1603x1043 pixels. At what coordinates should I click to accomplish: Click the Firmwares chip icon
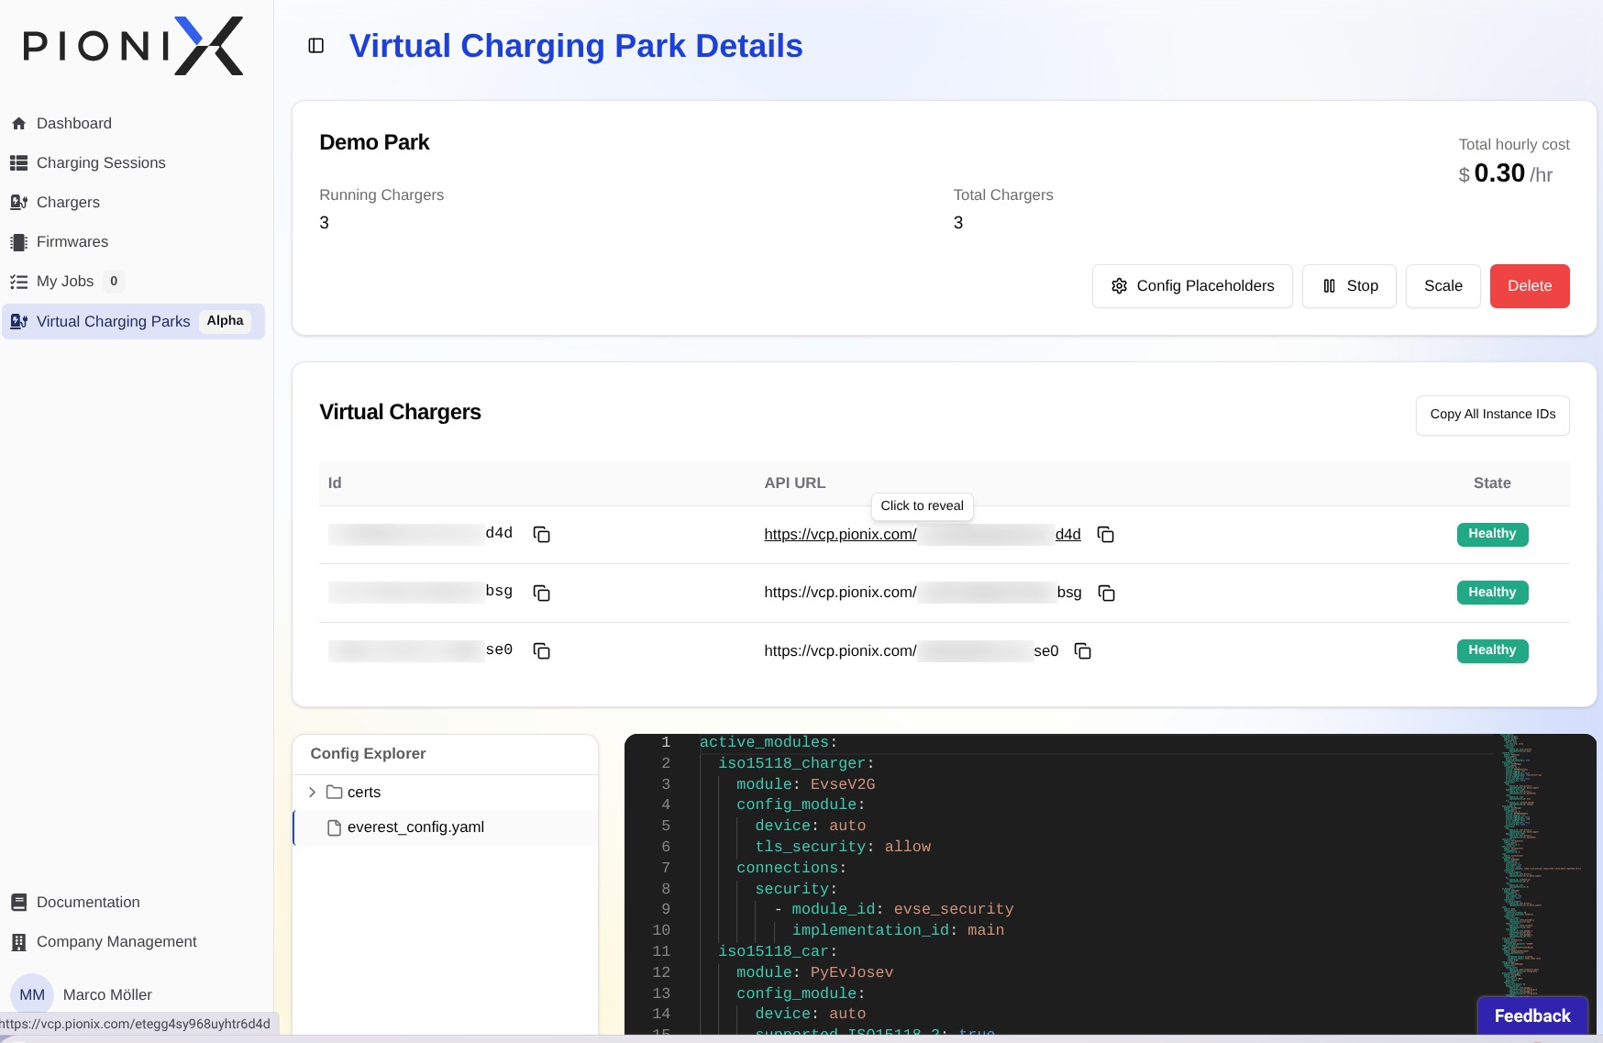coord(18,242)
